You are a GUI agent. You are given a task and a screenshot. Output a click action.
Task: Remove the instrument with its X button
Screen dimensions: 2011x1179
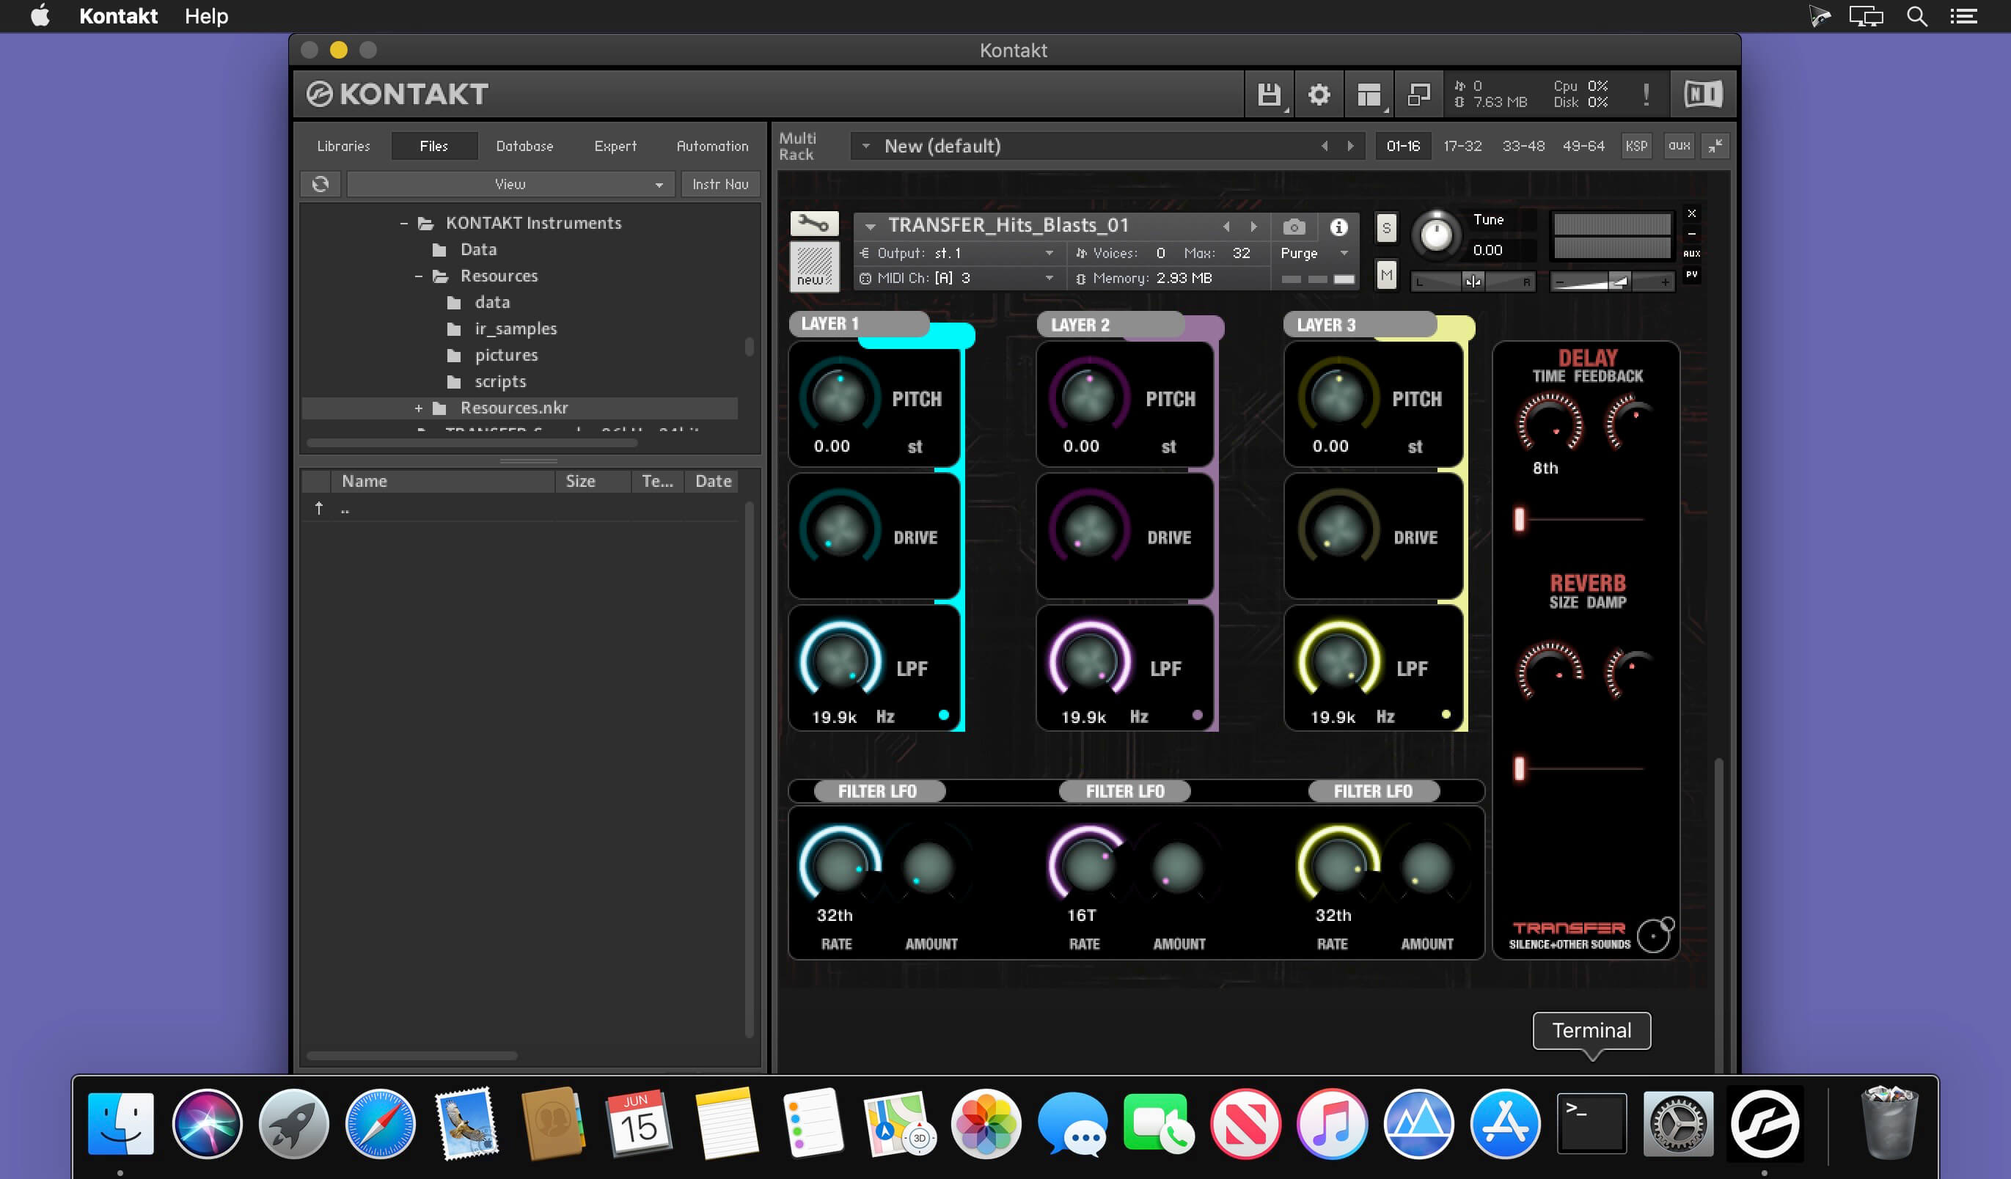pos(1692,214)
